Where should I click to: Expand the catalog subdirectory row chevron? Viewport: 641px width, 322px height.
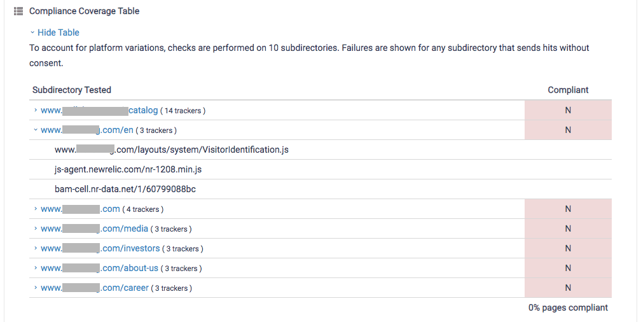36,110
